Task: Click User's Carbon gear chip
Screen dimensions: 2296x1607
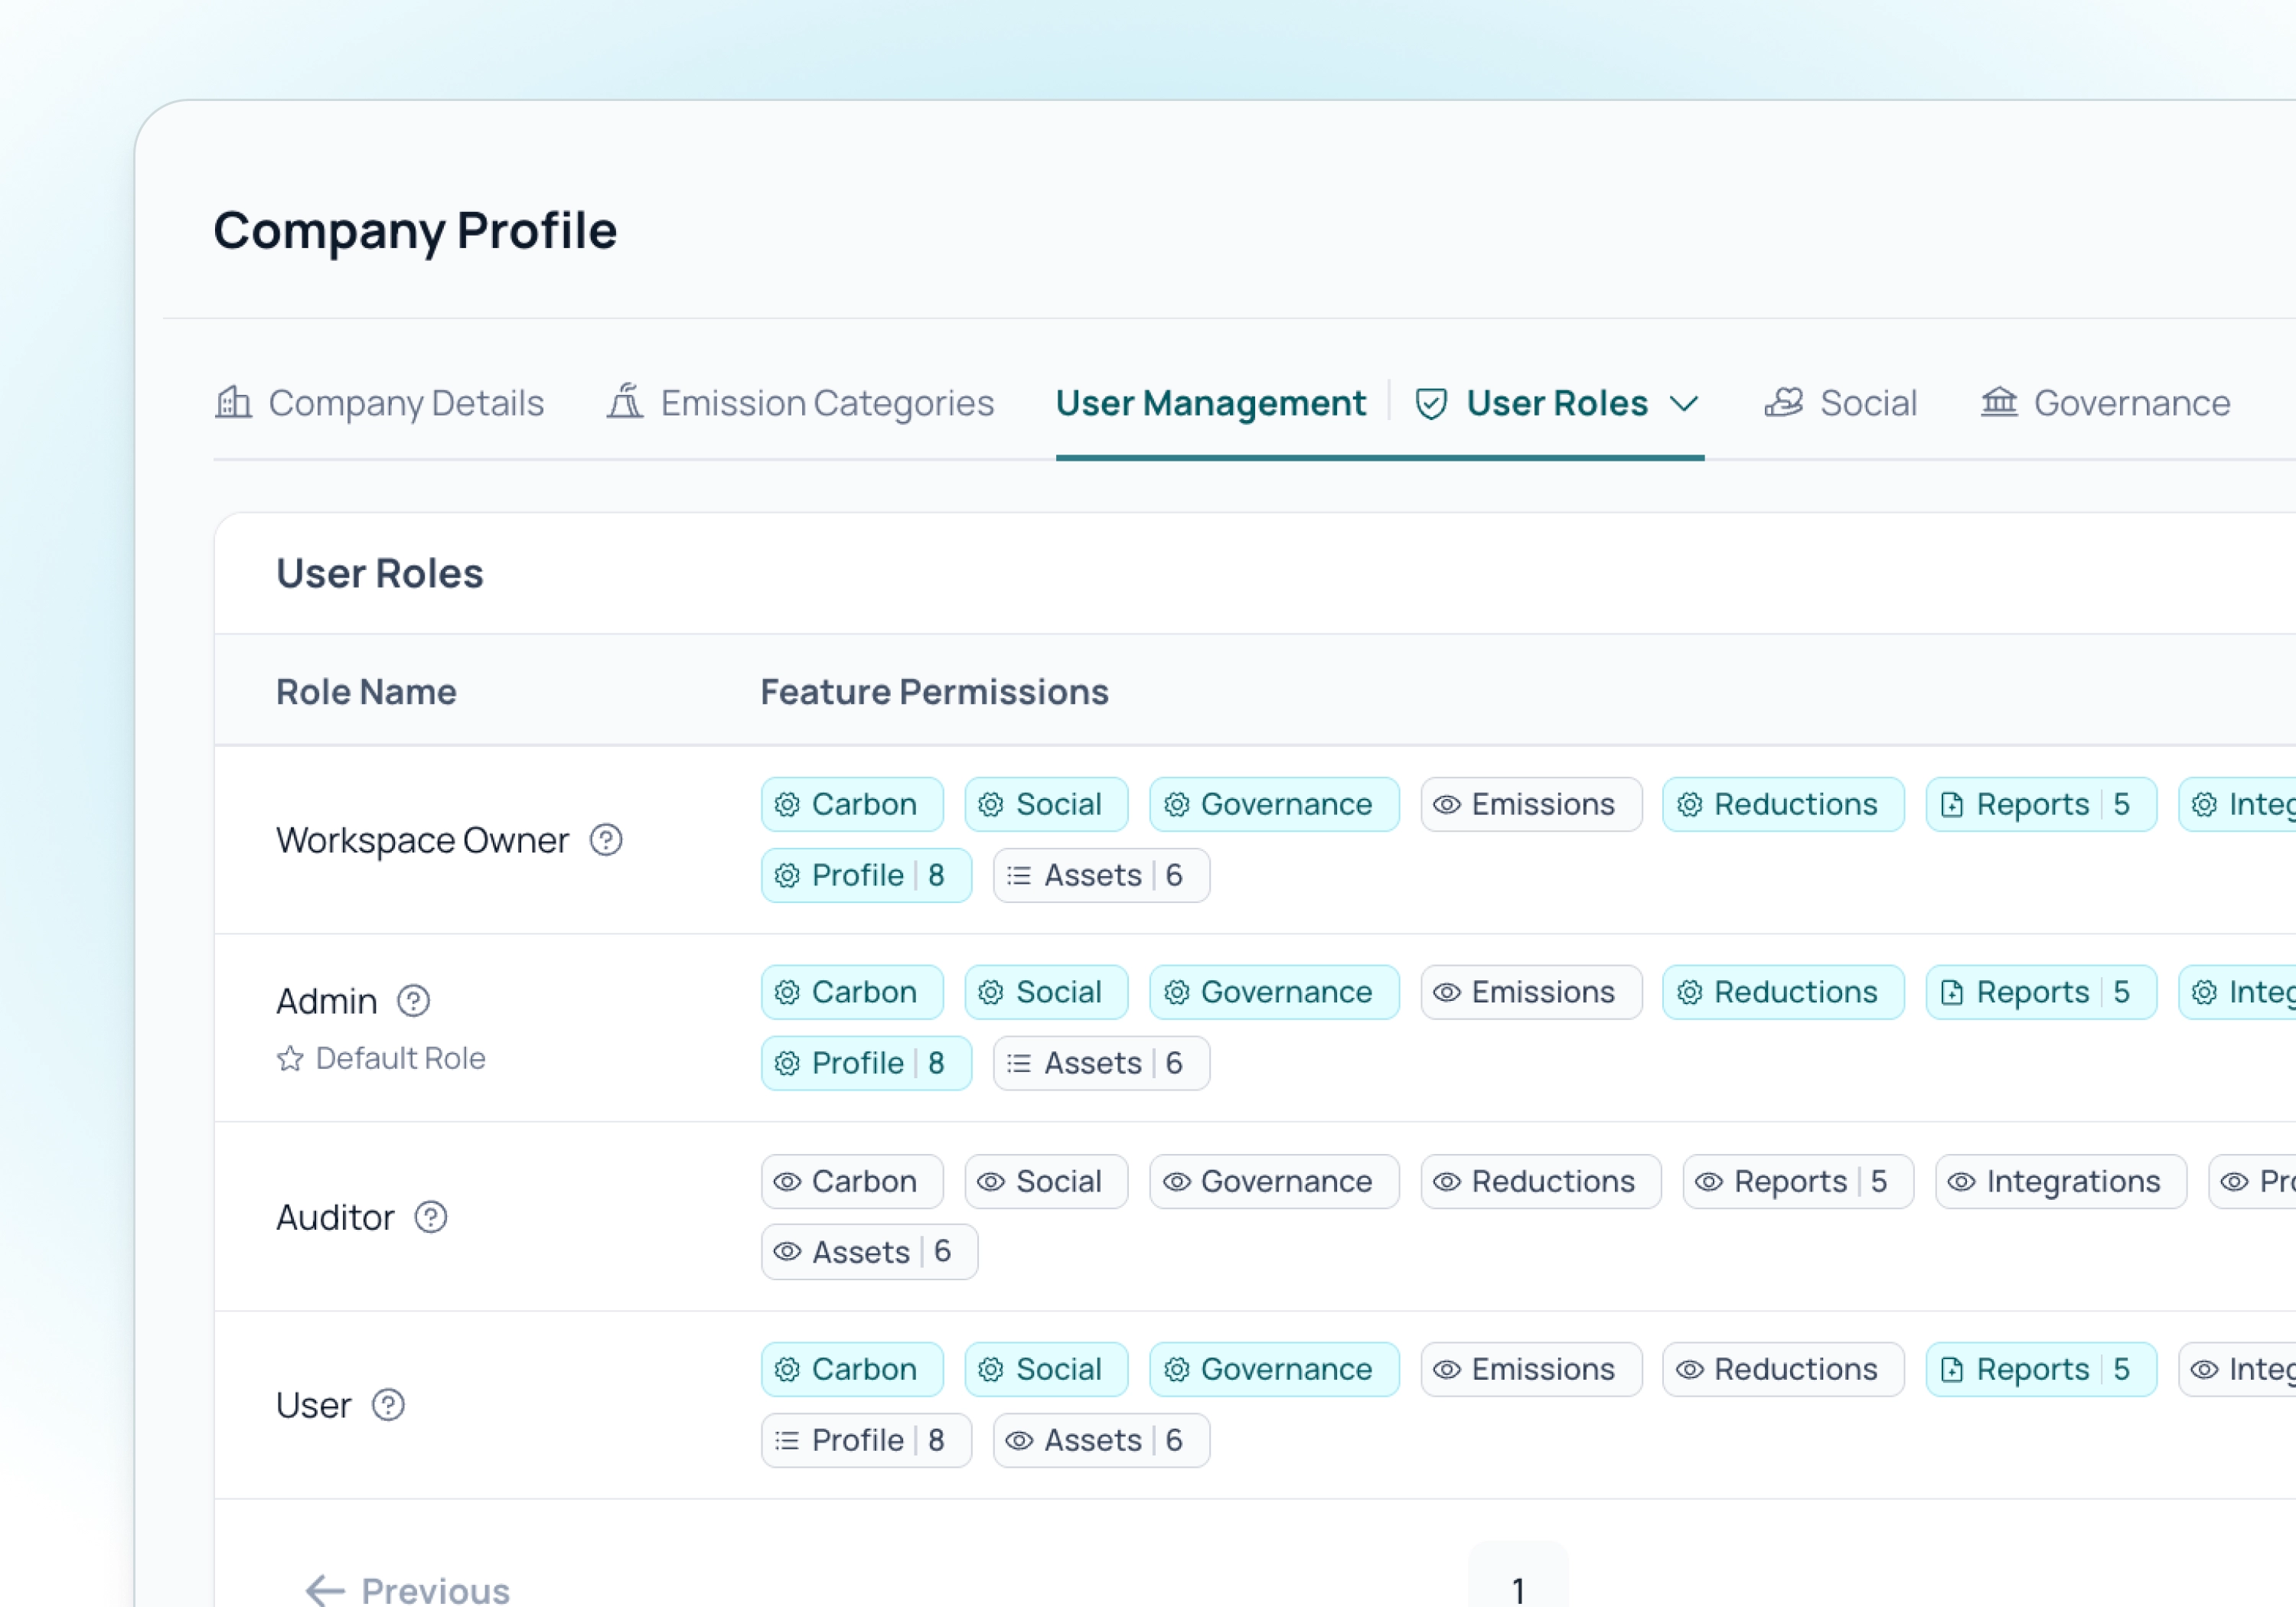Action: (x=852, y=1369)
